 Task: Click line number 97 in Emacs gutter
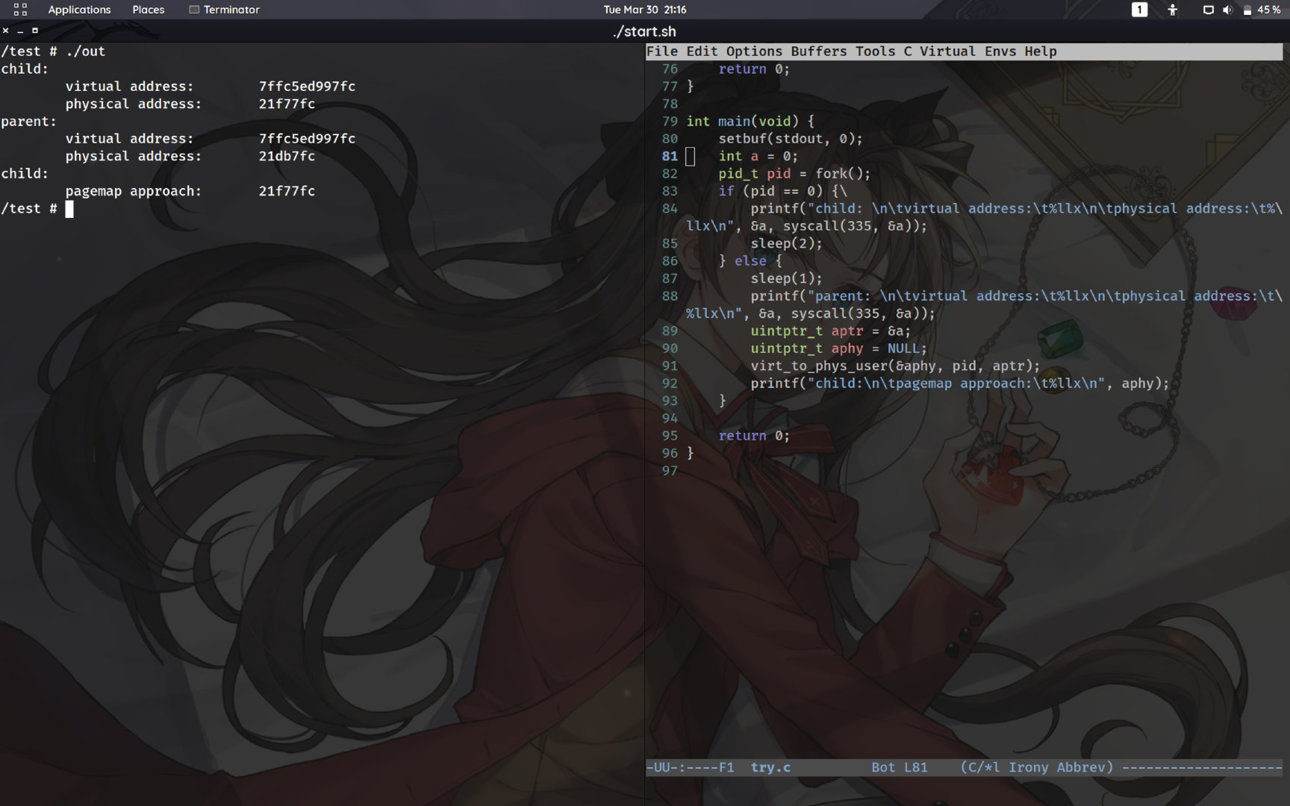(x=670, y=471)
